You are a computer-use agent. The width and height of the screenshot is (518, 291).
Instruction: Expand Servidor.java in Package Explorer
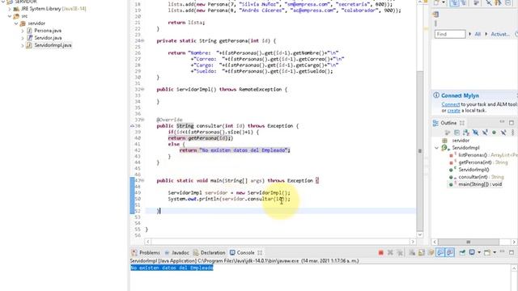point(23,38)
